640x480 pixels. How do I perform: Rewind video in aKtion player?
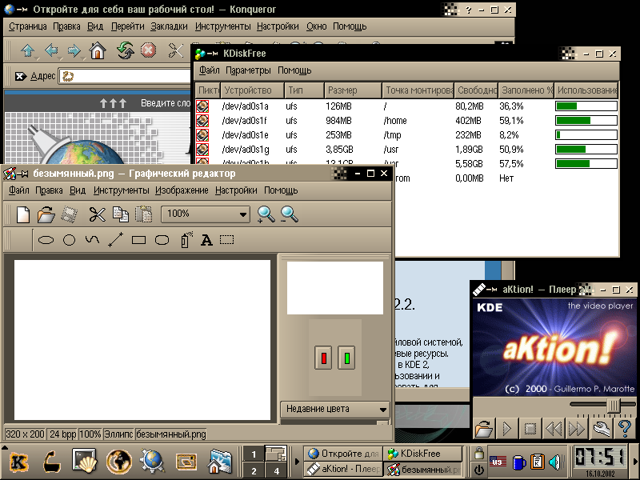[x=554, y=429]
